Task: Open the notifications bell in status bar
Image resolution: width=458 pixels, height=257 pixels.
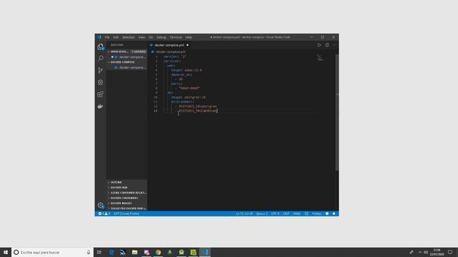Action: click(x=334, y=213)
